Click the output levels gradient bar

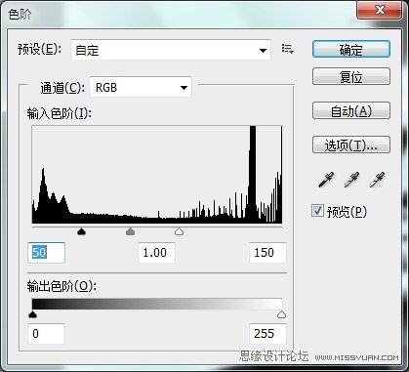[x=157, y=304]
